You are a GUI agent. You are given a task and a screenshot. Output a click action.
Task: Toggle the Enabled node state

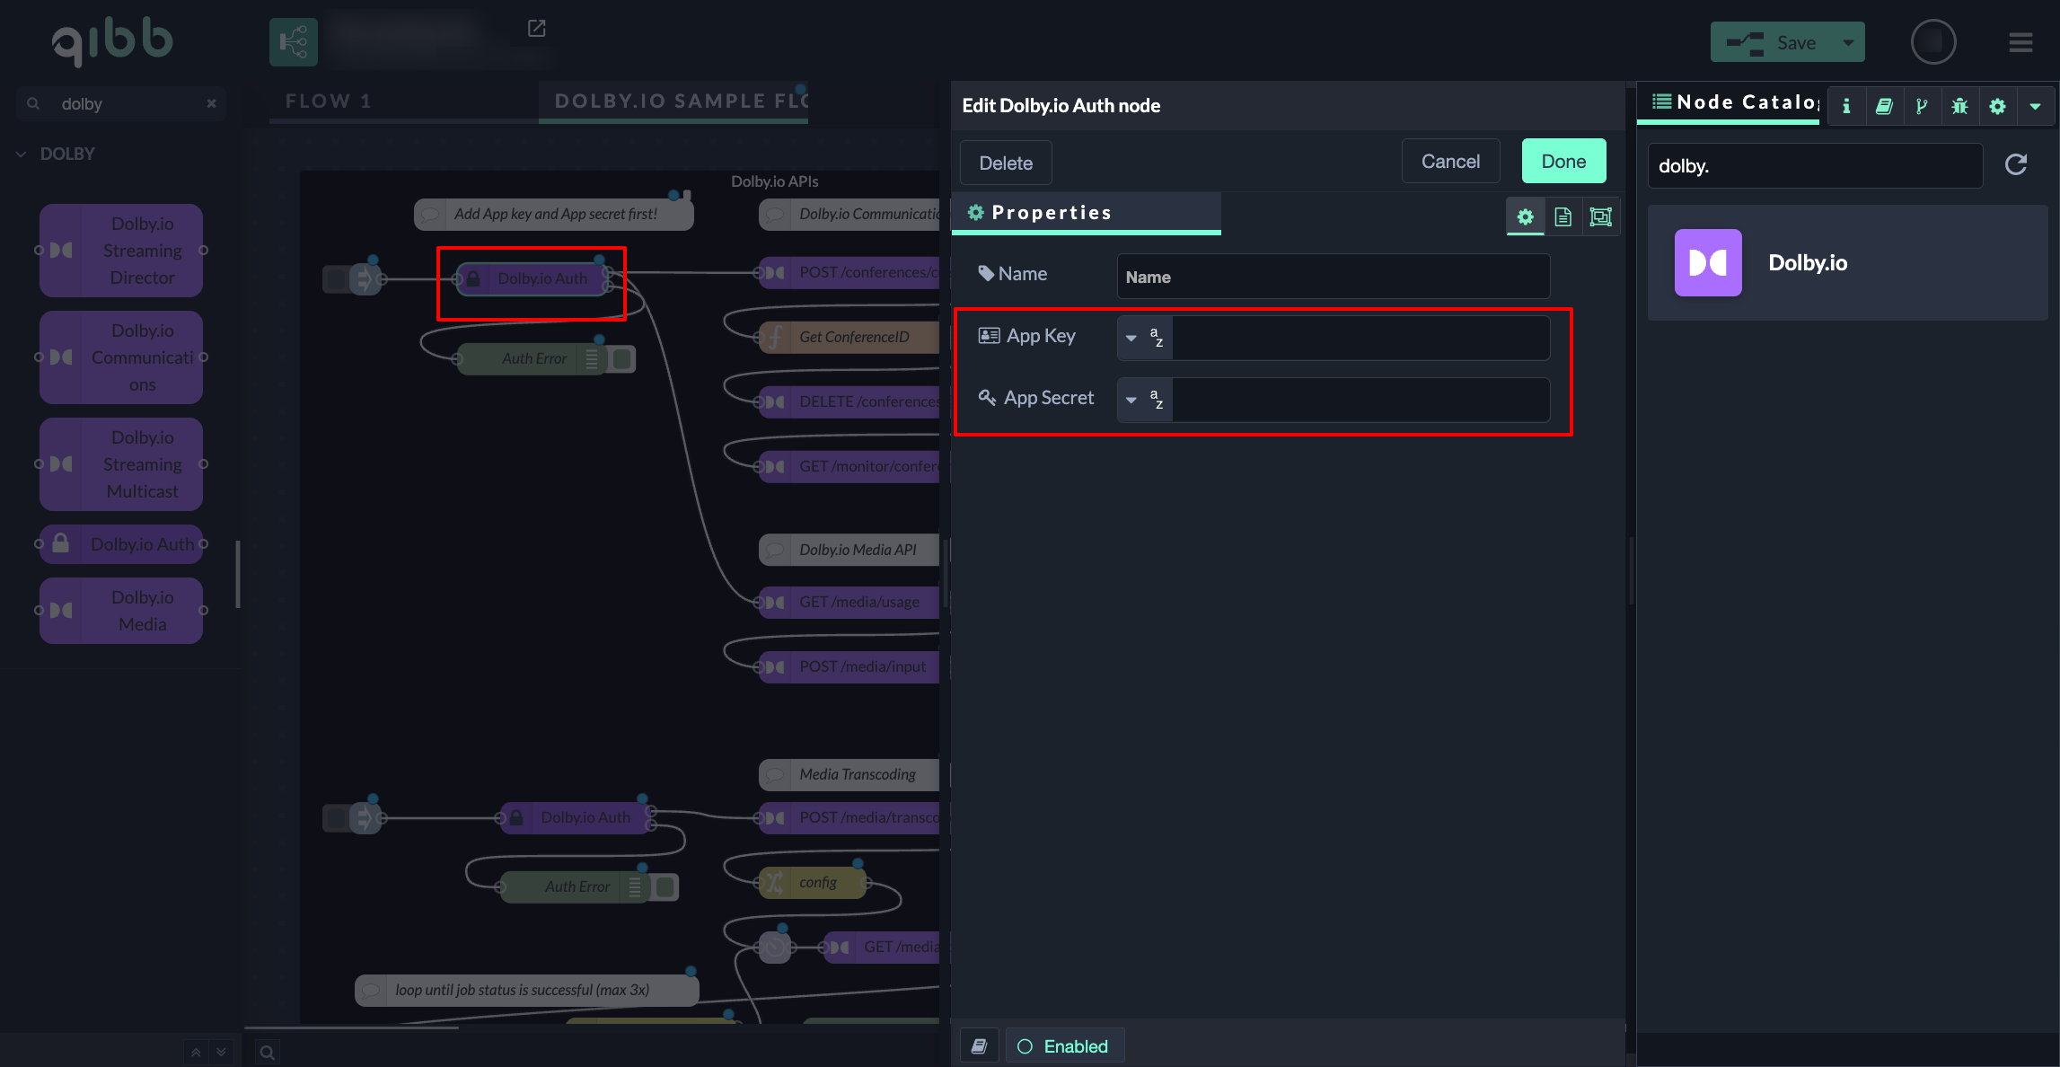pyautogui.click(x=1063, y=1046)
